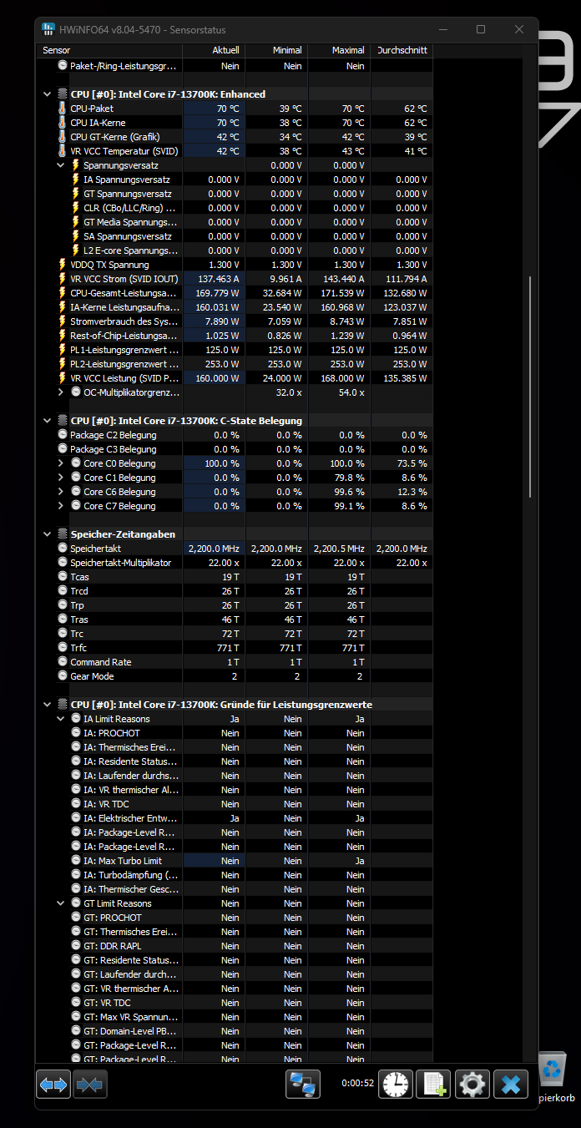Collapse Gründe für Leistungsgrenzwerte group

(48, 705)
